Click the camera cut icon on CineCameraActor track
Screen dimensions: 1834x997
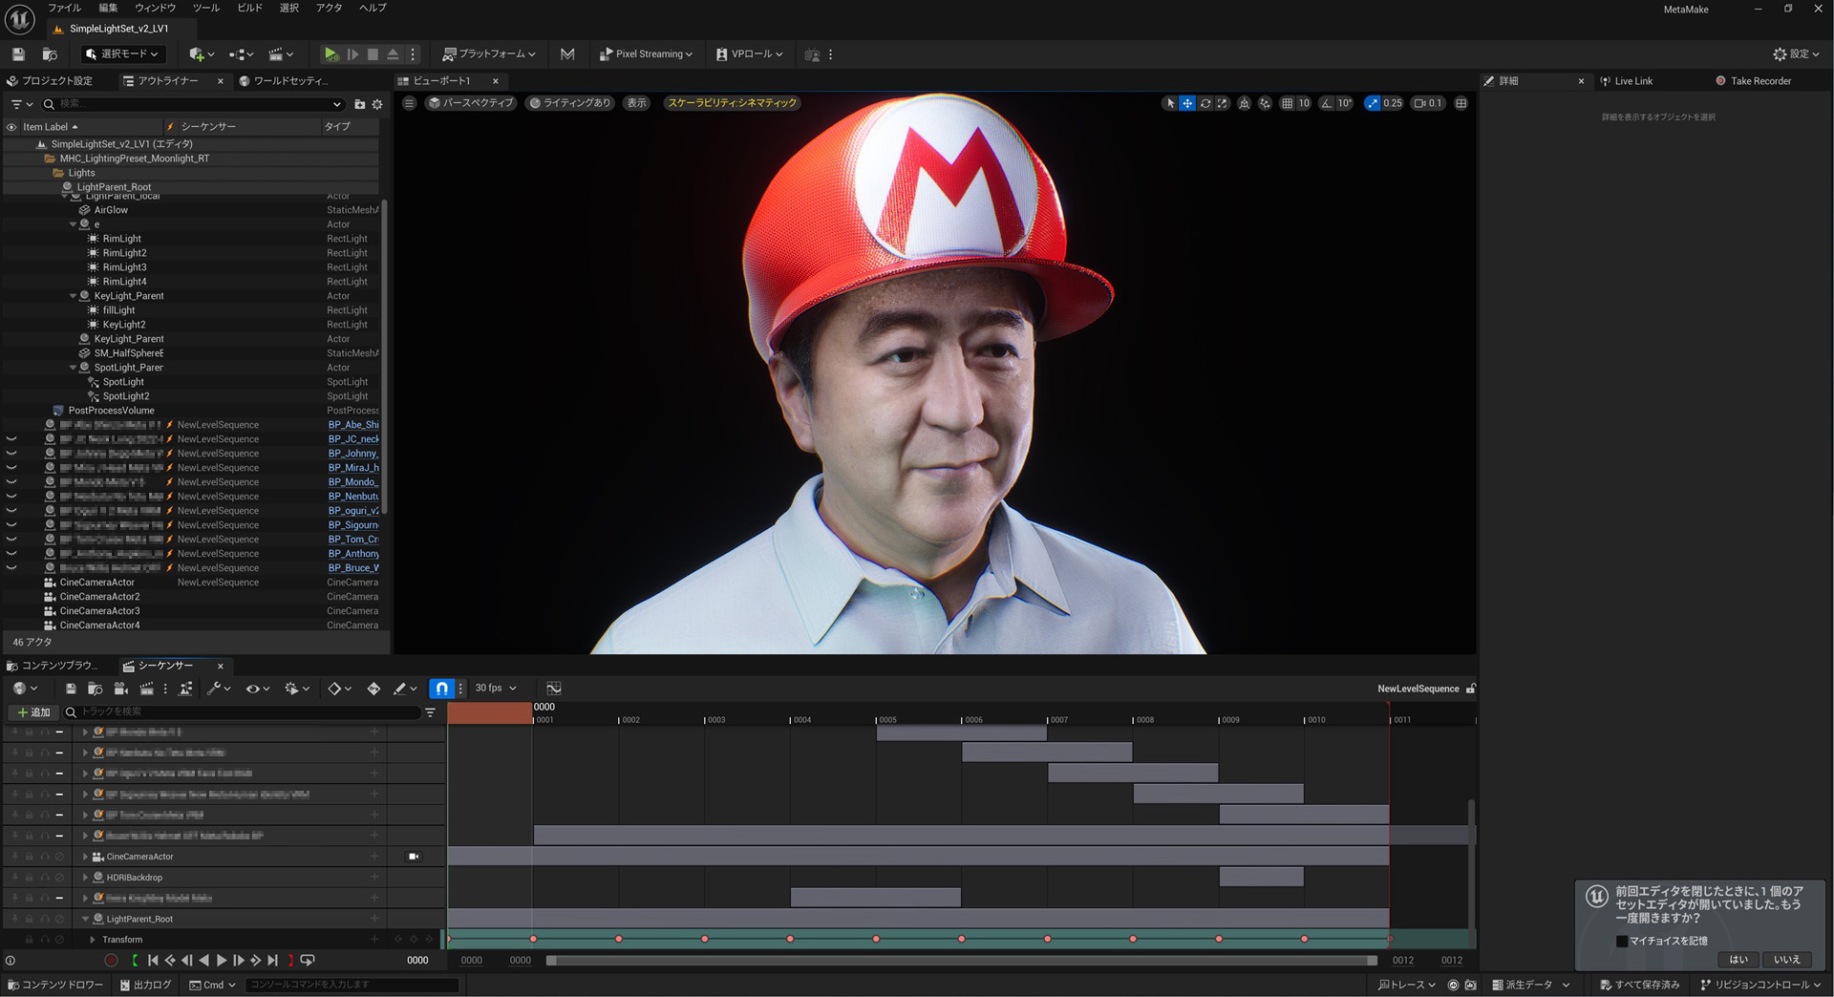click(414, 857)
